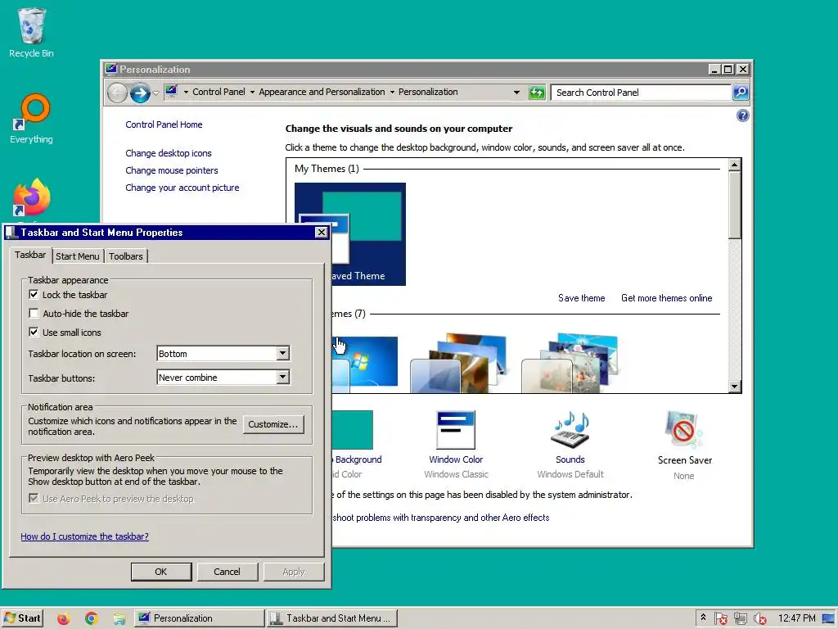Close the Taskbar and Start Menu Properties dialog
The image size is (838, 629).
(x=321, y=232)
